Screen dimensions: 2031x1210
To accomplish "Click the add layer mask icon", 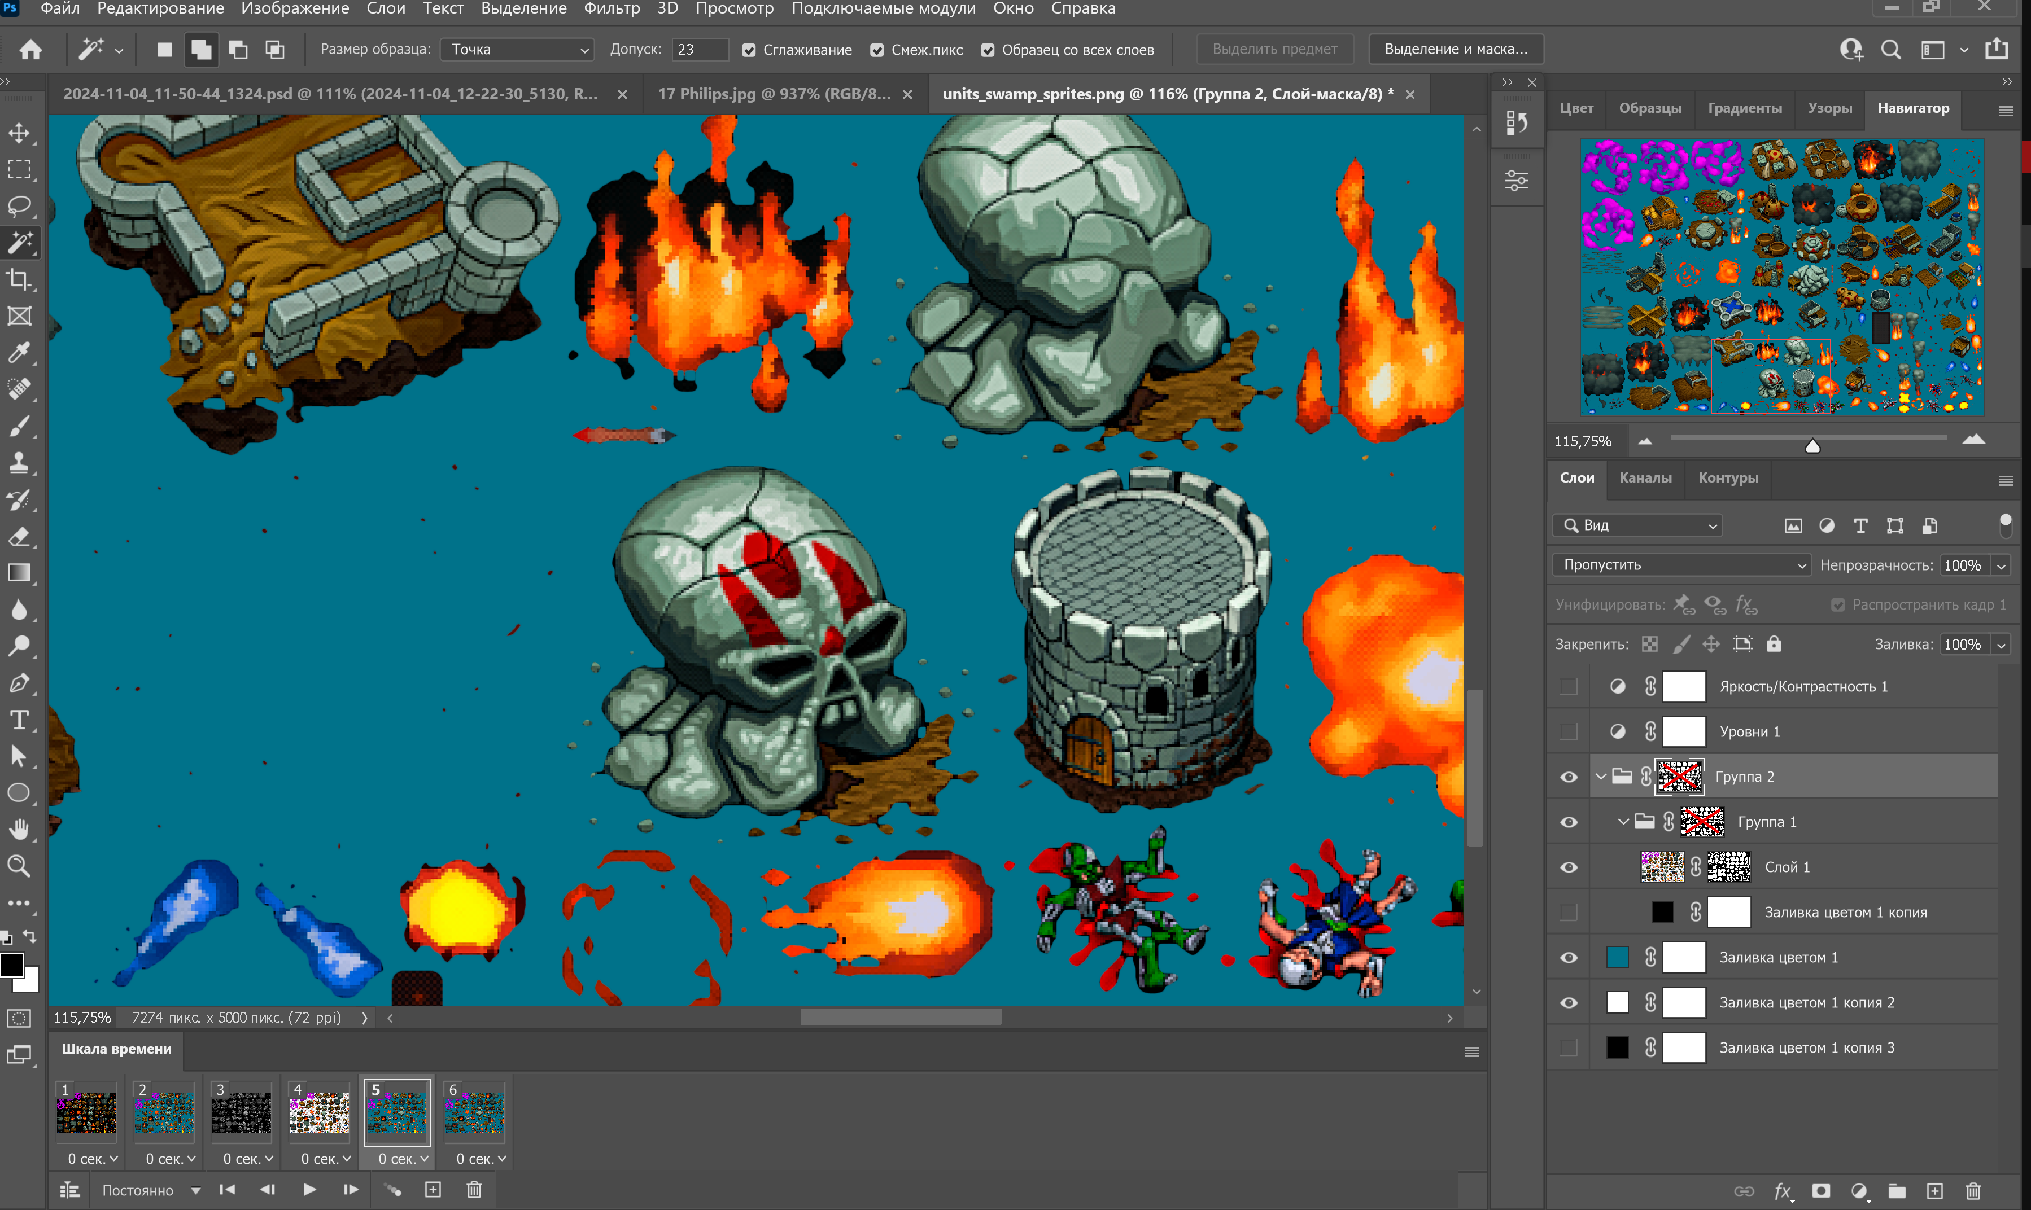I will click(x=1820, y=1190).
